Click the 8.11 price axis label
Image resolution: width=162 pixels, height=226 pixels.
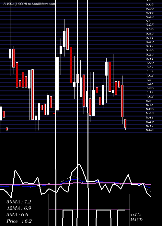(150, 59)
